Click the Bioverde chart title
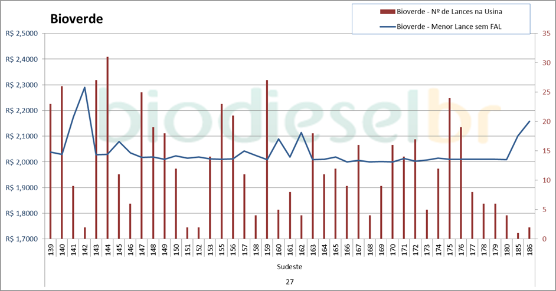The image size is (556, 291). 77,19
